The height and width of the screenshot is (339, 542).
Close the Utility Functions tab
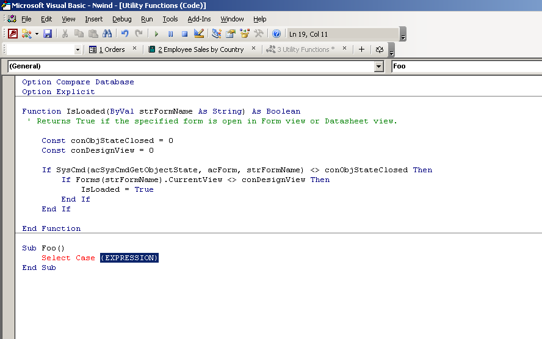click(344, 48)
